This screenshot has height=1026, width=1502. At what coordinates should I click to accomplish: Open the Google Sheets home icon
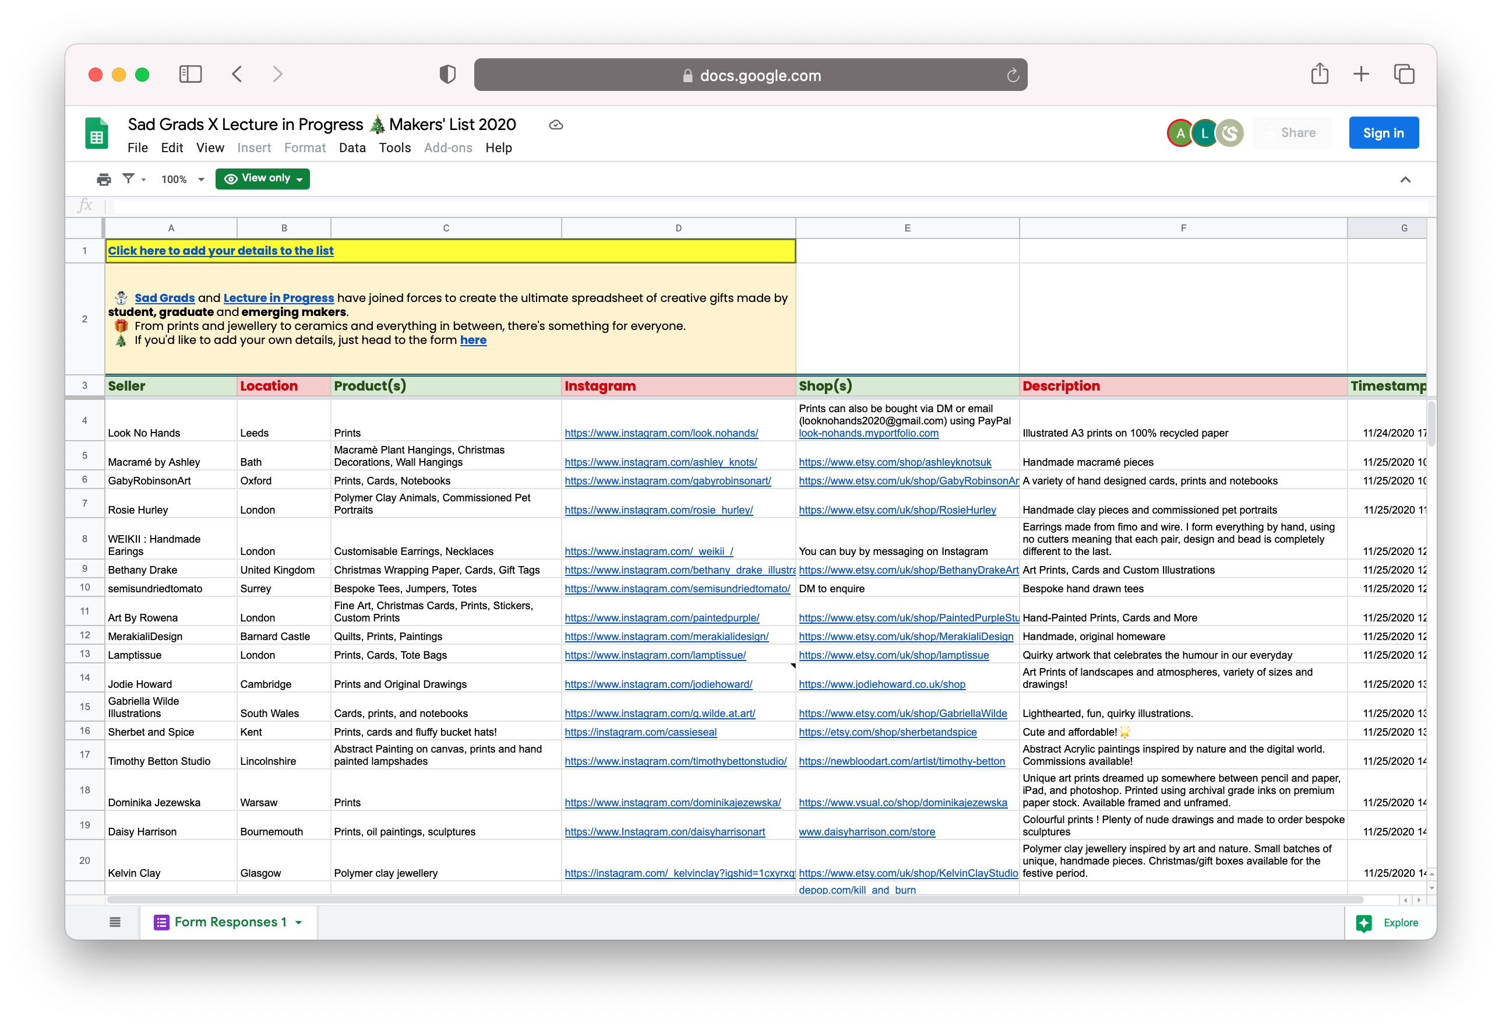pyautogui.click(x=97, y=134)
